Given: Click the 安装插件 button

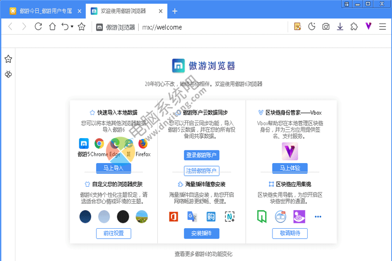Looking at the screenshot, I should (x=201, y=233).
